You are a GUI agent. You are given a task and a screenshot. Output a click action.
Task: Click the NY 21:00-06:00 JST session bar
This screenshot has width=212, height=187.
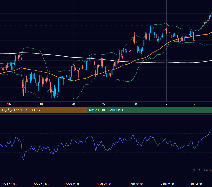click(150, 110)
